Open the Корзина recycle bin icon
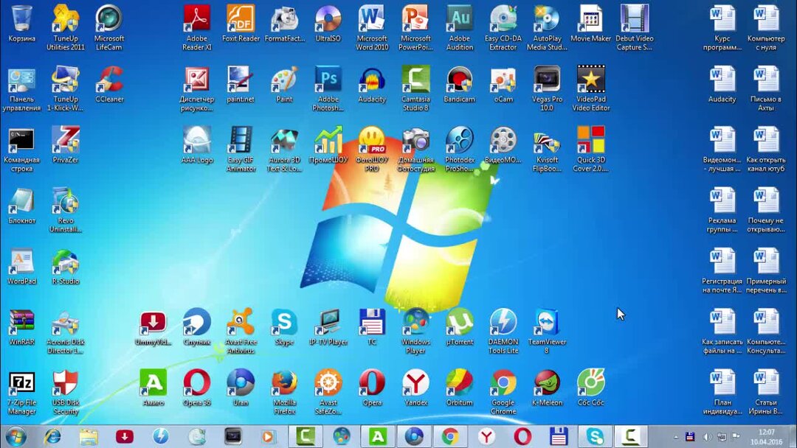The height and width of the screenshot is (448, 797). (22, 24)
